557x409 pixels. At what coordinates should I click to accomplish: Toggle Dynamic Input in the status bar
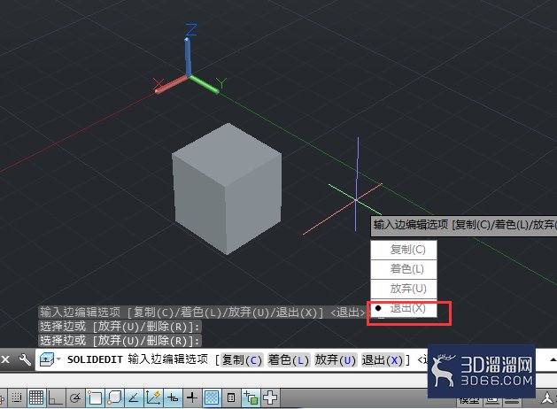[x=173, y=397]
